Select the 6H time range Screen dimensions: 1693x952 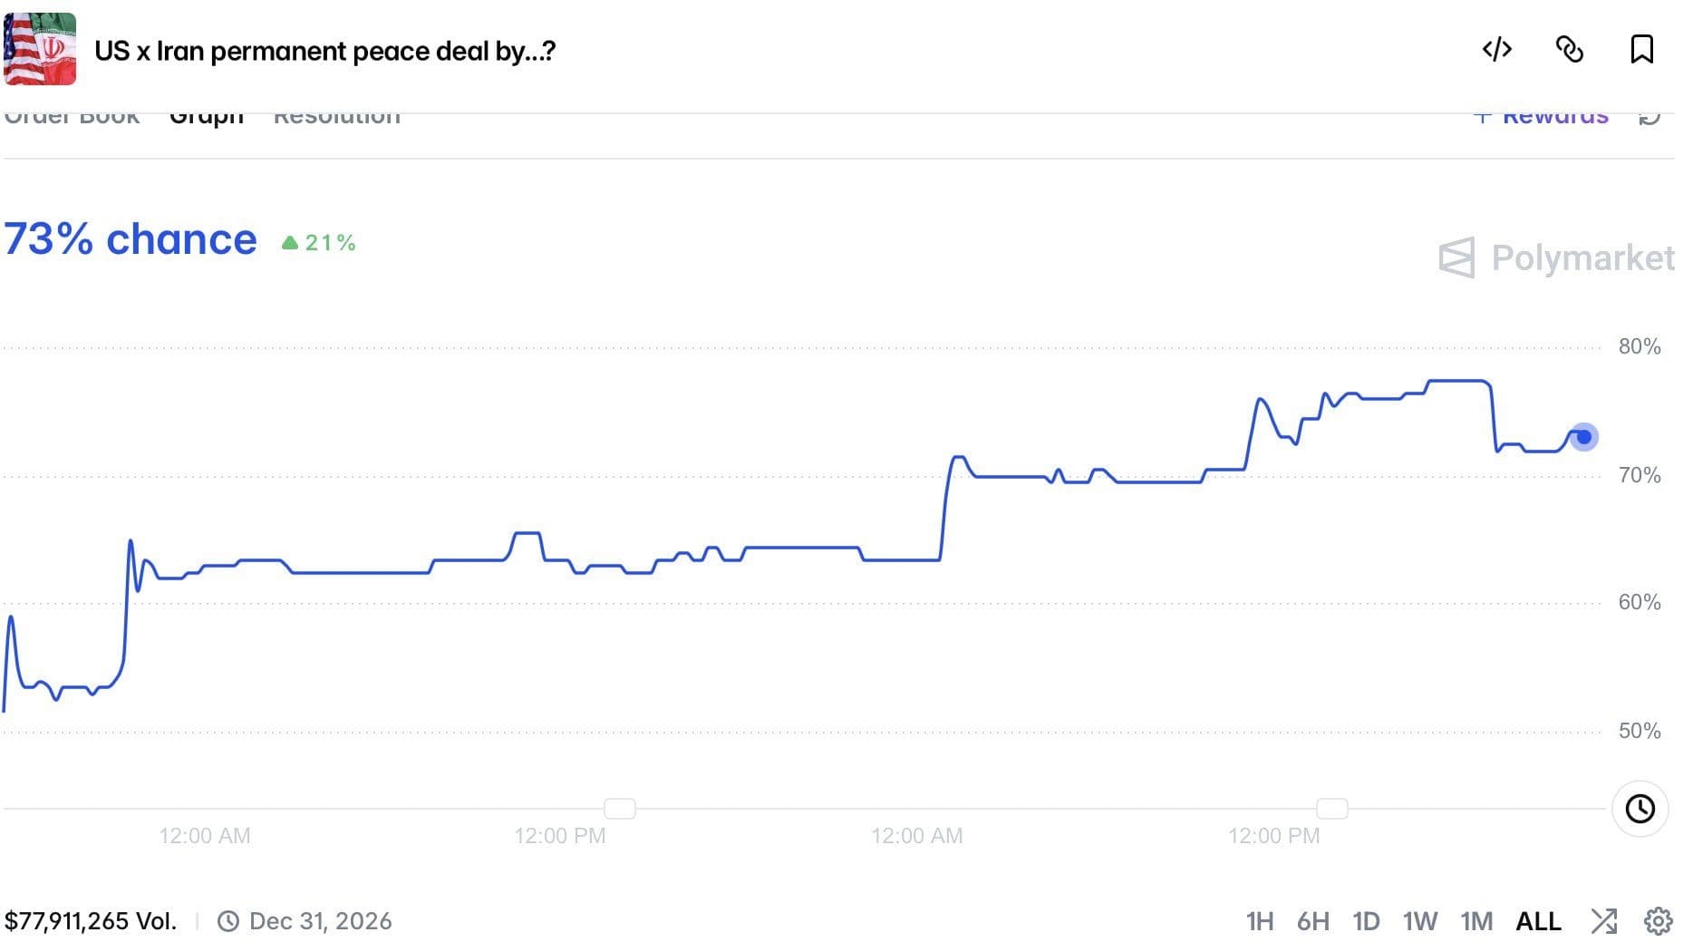[x=1312, y=921]
